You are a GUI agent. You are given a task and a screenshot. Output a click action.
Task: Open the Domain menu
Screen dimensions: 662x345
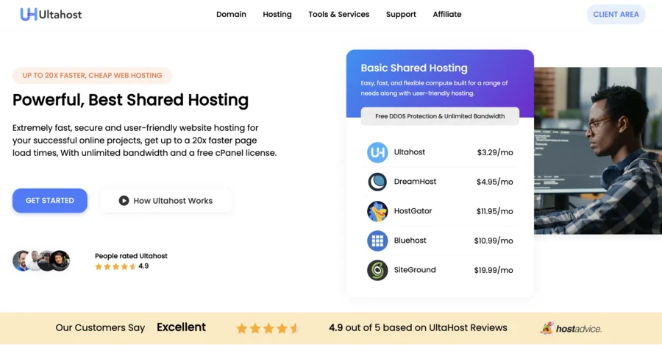point(231,15)
